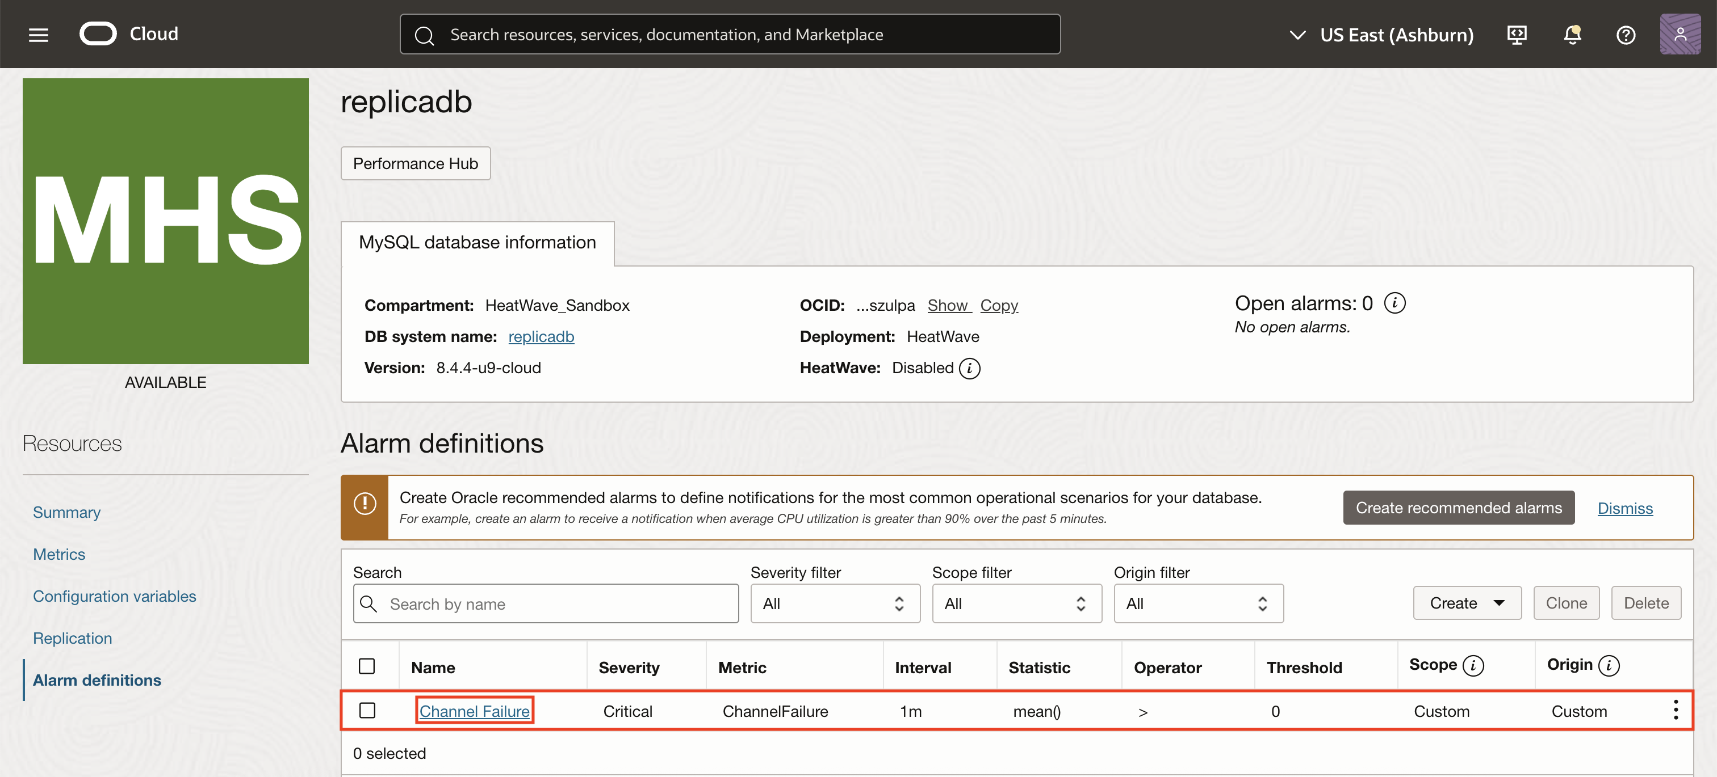
Task: Open Cloud Shell console icon
Action: [1517, 34]
